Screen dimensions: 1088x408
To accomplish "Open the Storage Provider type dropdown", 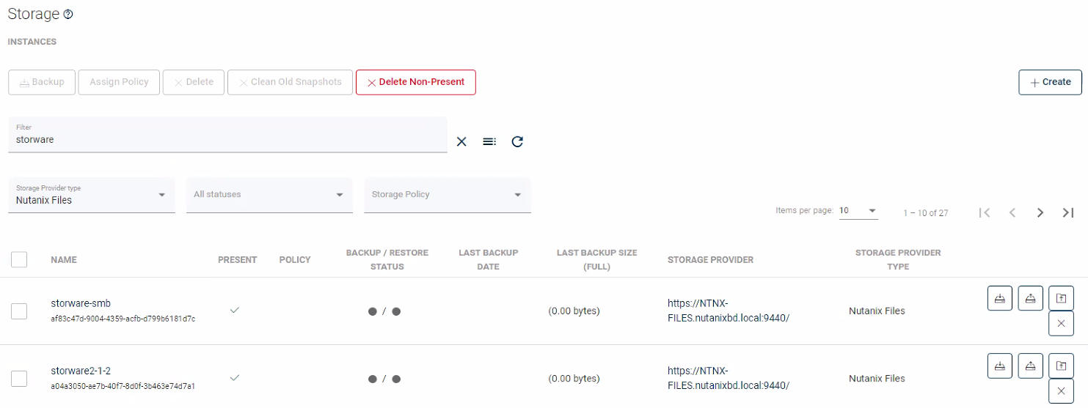I will coord(91,195).
